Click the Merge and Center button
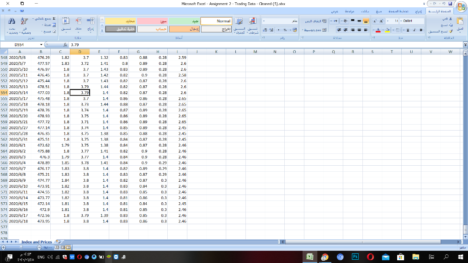This screenshot has height=263, width=468. pos(315,30)
